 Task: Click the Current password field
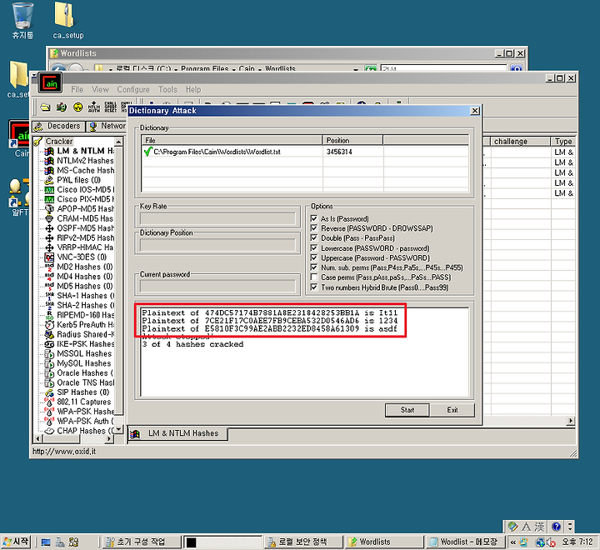217,286
